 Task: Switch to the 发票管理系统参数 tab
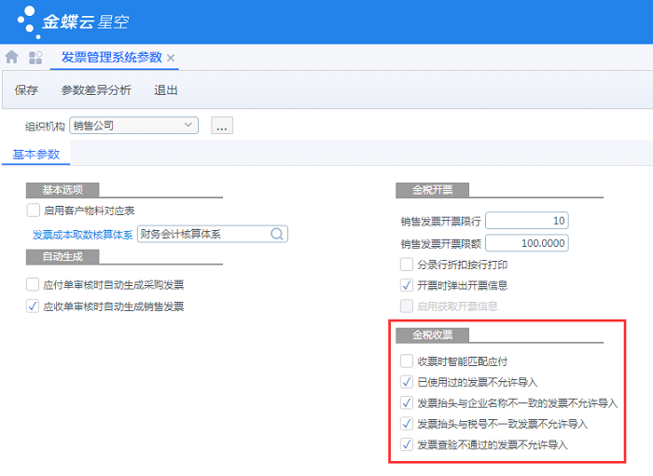[x=112, y=58]
